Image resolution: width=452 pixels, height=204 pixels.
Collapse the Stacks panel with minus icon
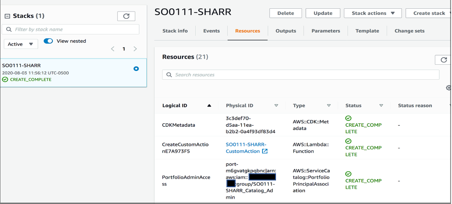pyautogui.click(x=8, y=16)
